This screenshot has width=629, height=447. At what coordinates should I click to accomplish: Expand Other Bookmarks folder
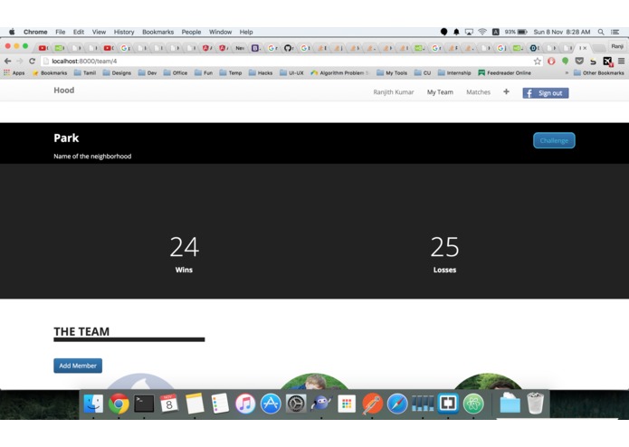pyautogui.click(x=599, y=73)
